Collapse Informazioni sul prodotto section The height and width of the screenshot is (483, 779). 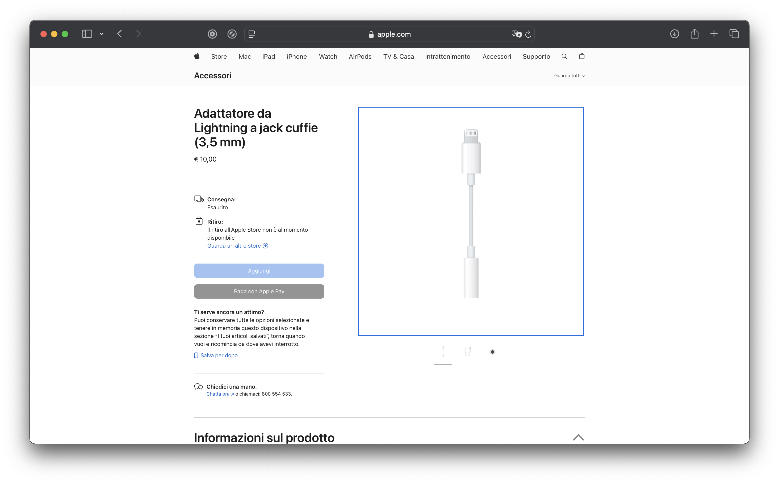pyautogui.click(x=578, y=437)
